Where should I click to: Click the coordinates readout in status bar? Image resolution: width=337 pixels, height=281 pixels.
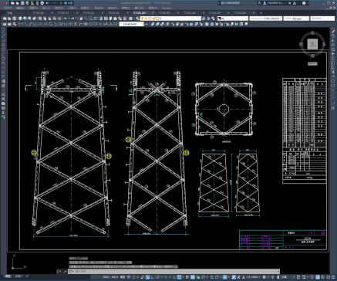[x=110, y=277]
